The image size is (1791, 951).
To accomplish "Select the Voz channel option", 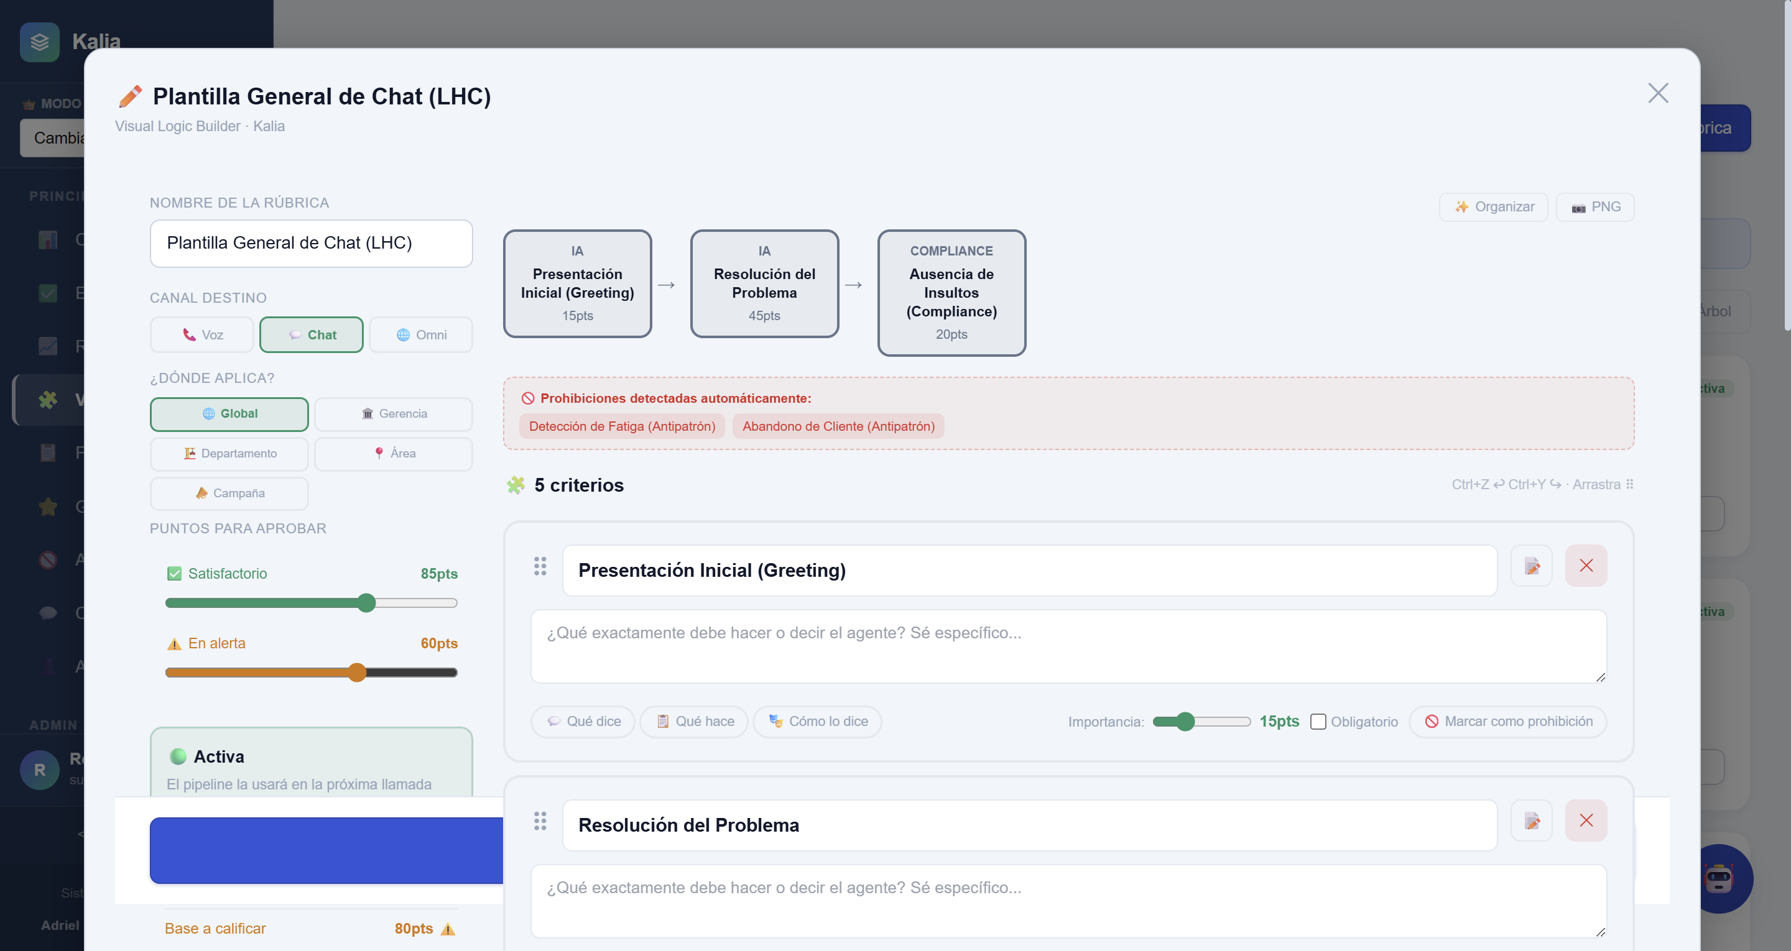I will point(202,335).
